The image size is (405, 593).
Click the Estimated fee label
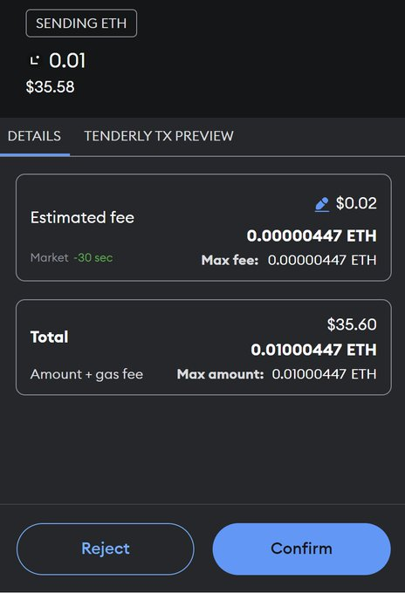82,217
